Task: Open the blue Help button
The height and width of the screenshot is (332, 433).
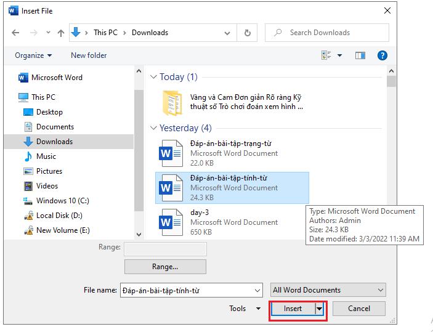Action: [382, 56]
